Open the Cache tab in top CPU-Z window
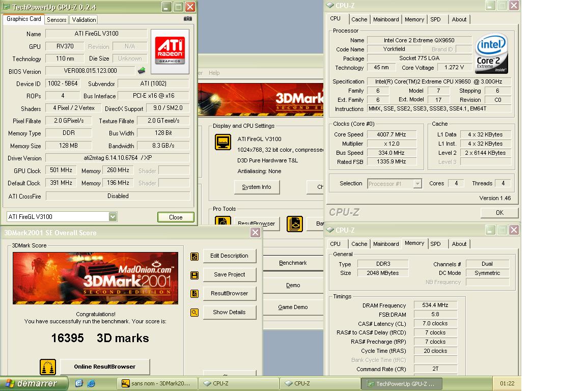This screenshot has height=391, width=586. pos(359,19)
